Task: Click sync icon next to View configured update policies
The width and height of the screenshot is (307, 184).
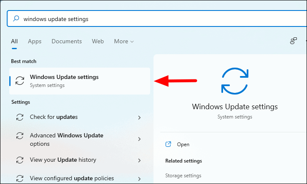Action: 20,179
